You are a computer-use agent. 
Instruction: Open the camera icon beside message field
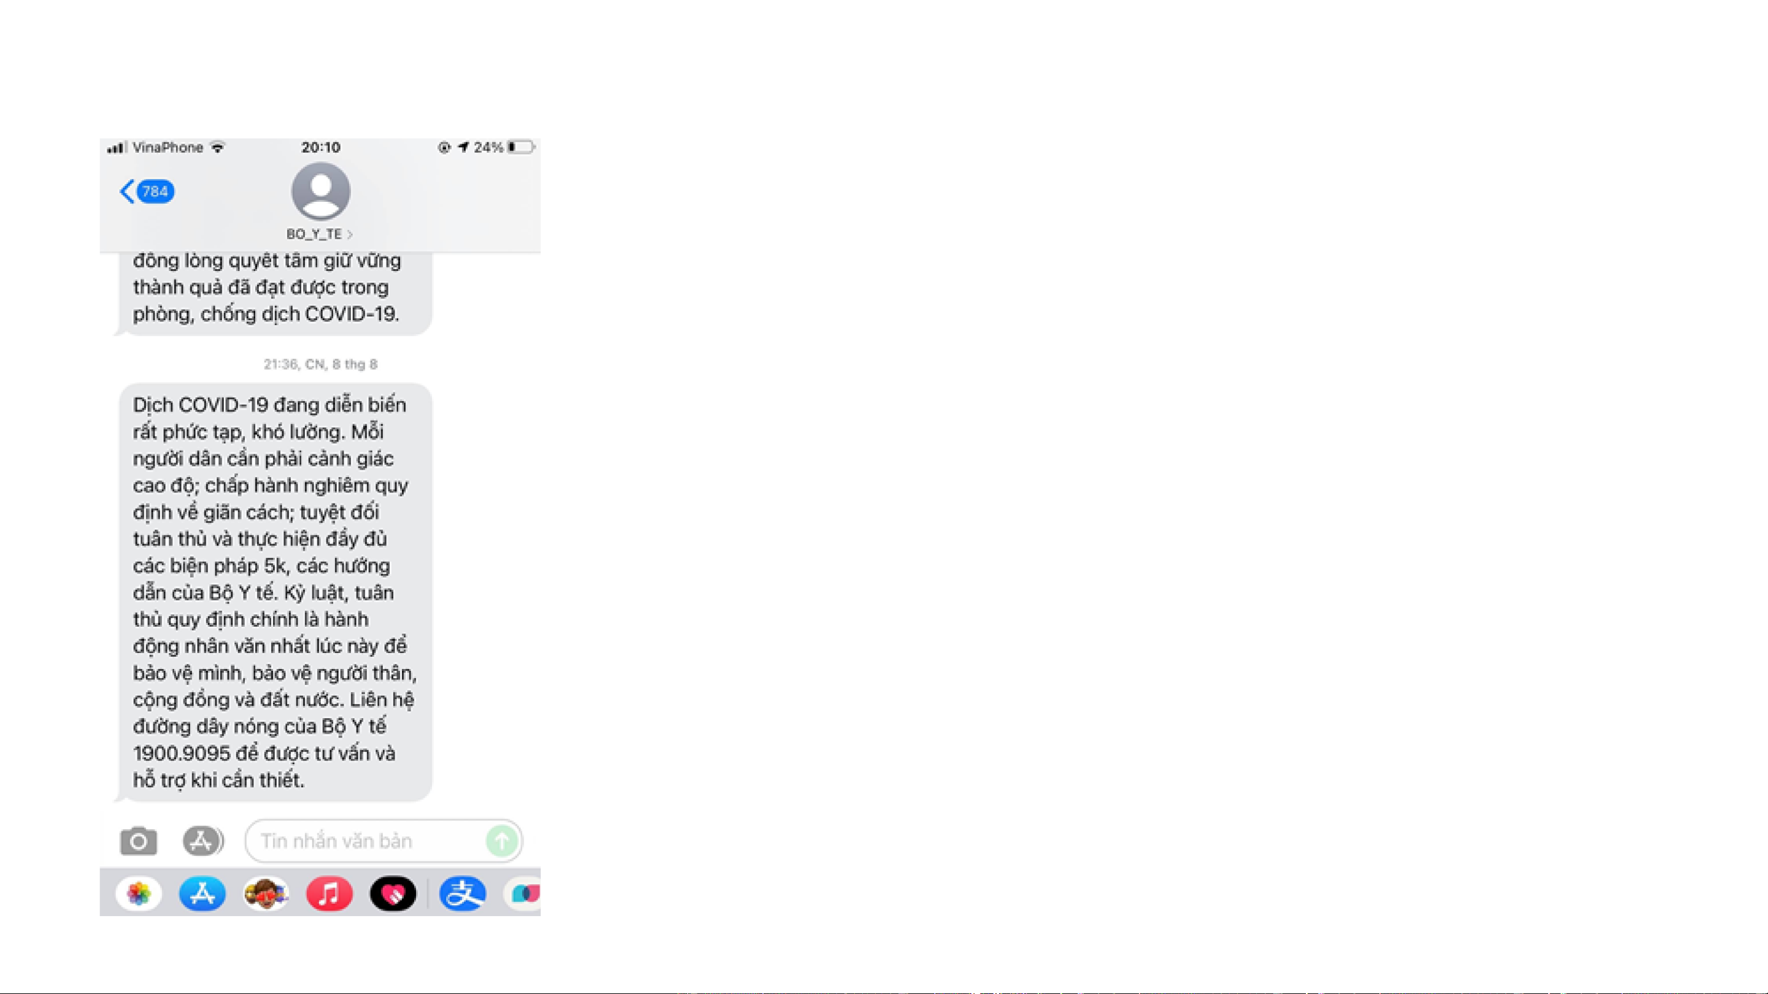139,841
